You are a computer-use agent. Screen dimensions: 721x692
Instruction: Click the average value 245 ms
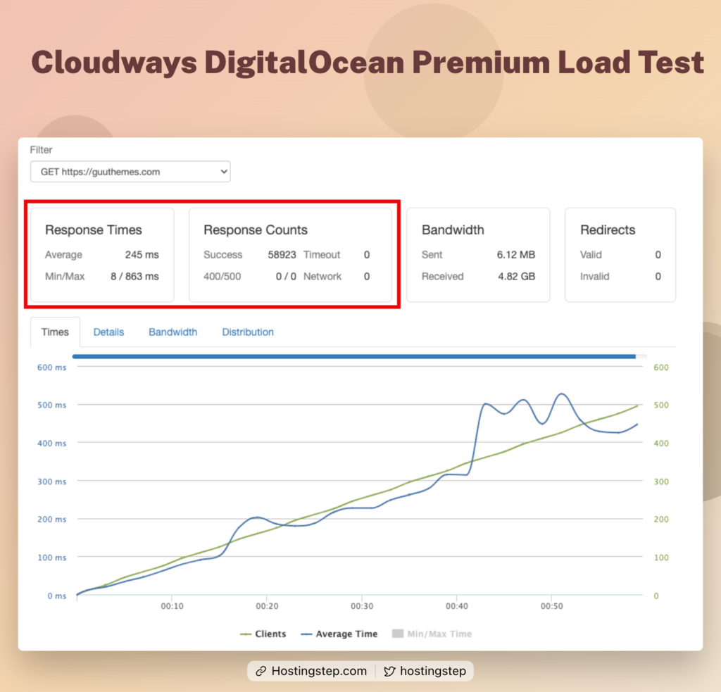[x=142, y=255]
